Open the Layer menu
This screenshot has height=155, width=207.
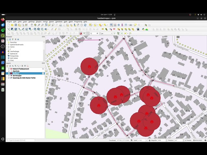25,22
